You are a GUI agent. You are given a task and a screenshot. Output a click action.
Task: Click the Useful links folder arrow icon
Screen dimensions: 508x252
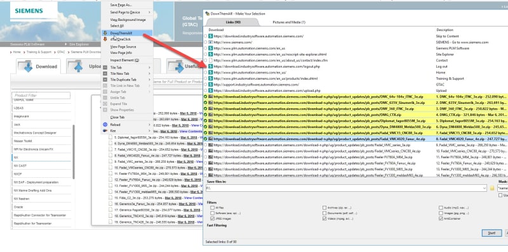coord(176,66)
